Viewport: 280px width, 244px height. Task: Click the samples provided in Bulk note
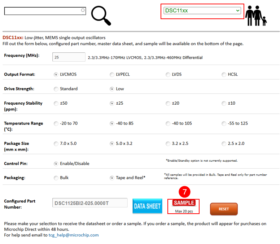[215, 176]
